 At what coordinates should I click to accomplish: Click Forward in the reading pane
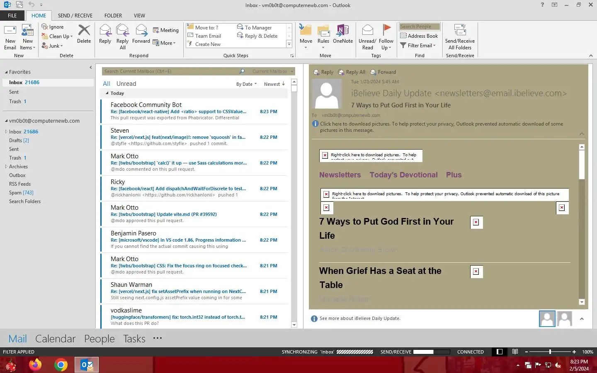[x=383, y=72]
